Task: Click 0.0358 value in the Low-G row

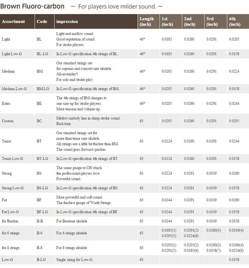Action: (234, 260)
